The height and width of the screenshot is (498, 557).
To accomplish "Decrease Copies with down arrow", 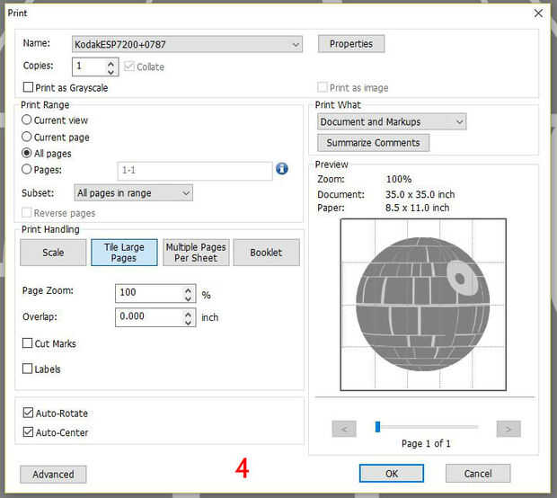I will point(111,71).
